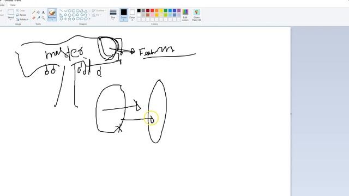Choose the Left arrow shape

[x=82, y=15]
